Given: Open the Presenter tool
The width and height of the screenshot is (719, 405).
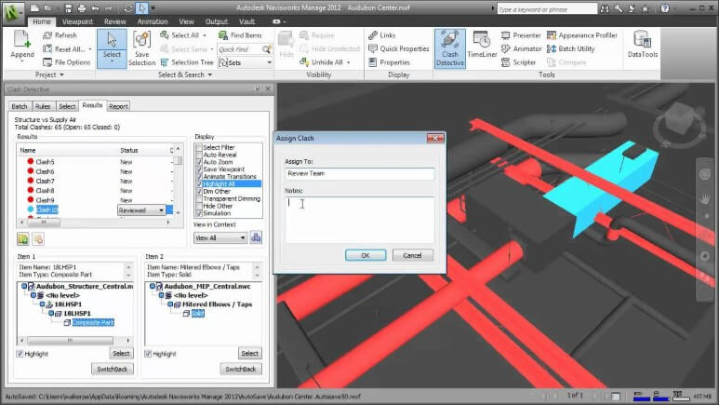Looking at the screenshot, I should [x=521, y=35].
